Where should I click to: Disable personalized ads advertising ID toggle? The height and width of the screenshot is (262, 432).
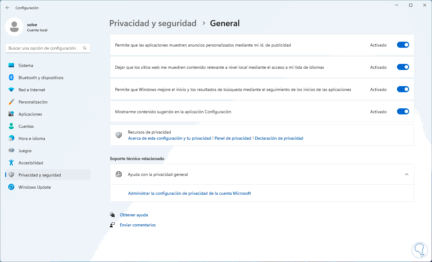[403, 45]
